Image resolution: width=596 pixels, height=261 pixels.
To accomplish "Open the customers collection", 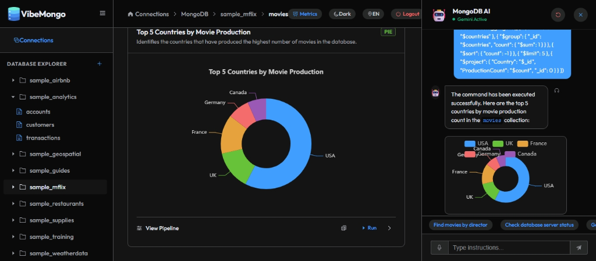I will click(40, 125).
